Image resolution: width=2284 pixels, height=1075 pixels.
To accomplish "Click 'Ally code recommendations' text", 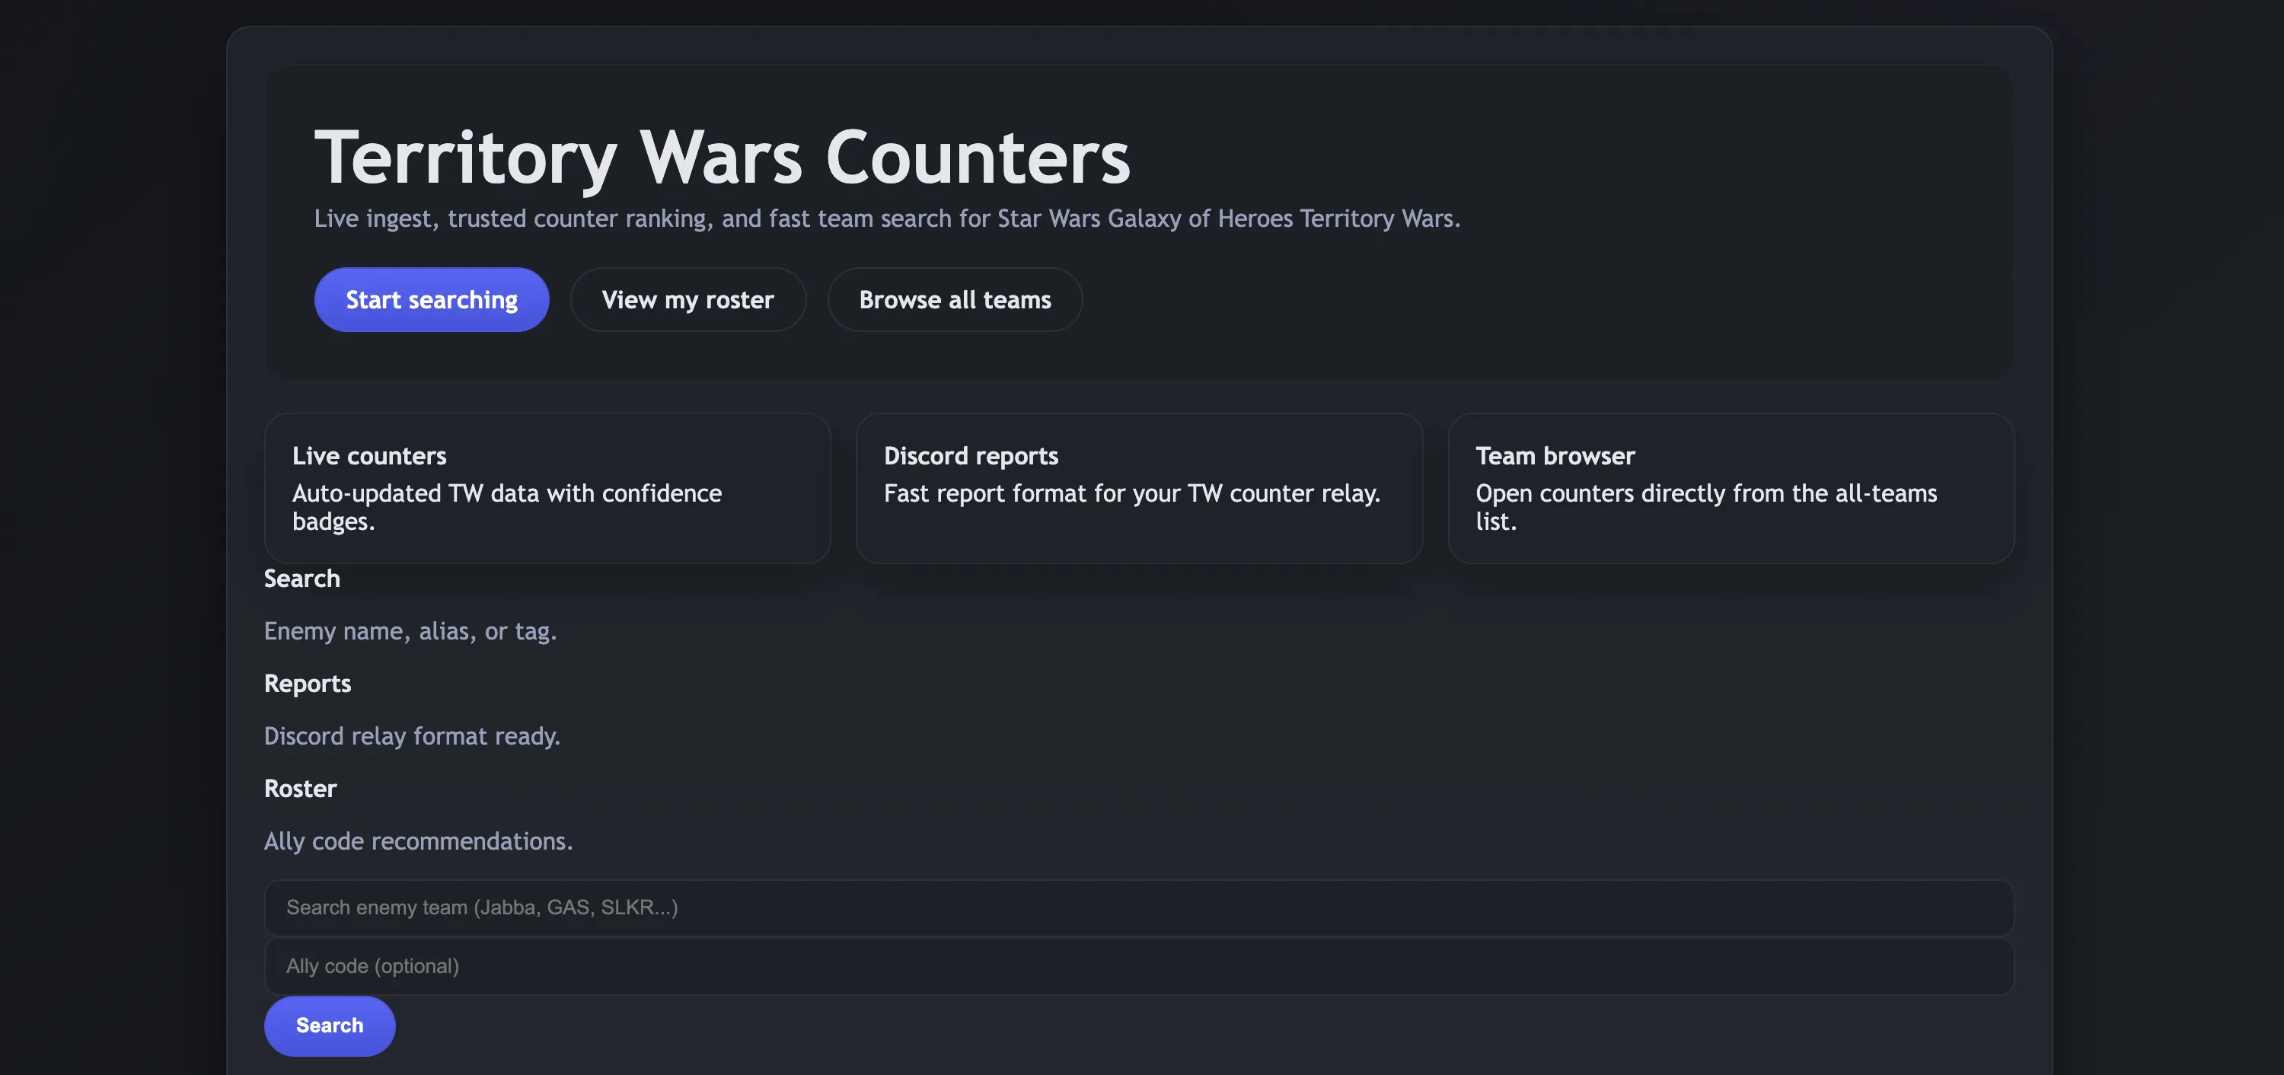I will (418, 841).
